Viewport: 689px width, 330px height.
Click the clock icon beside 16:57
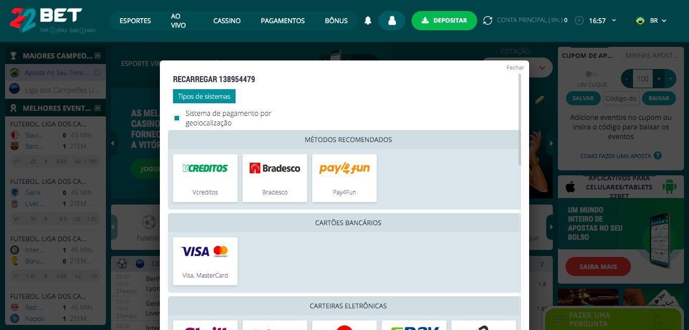coord(579,21)
